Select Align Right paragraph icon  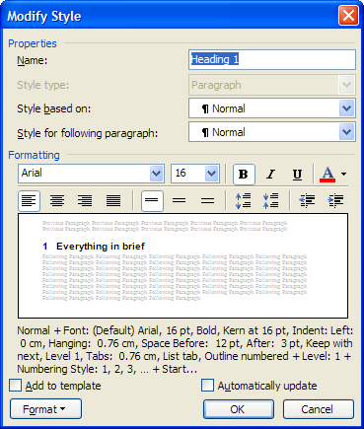pyautogui.click(x=85, y=200)
